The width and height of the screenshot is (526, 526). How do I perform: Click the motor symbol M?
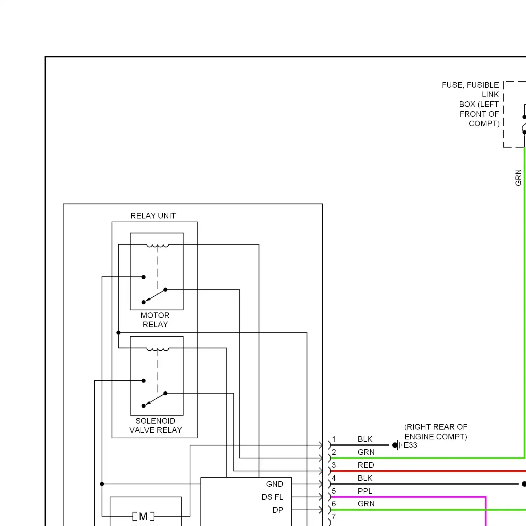point(143,516)
